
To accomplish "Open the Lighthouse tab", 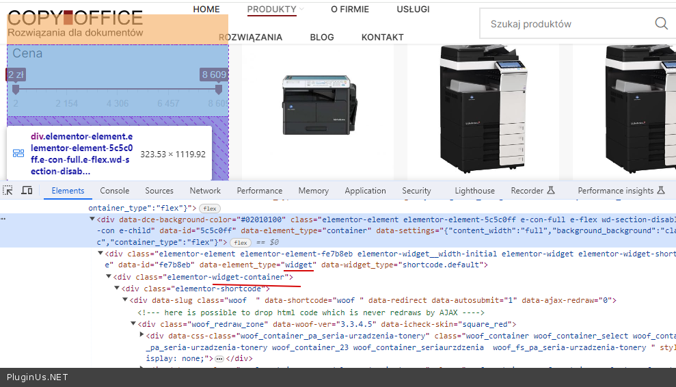I will [x=474, y=191].
